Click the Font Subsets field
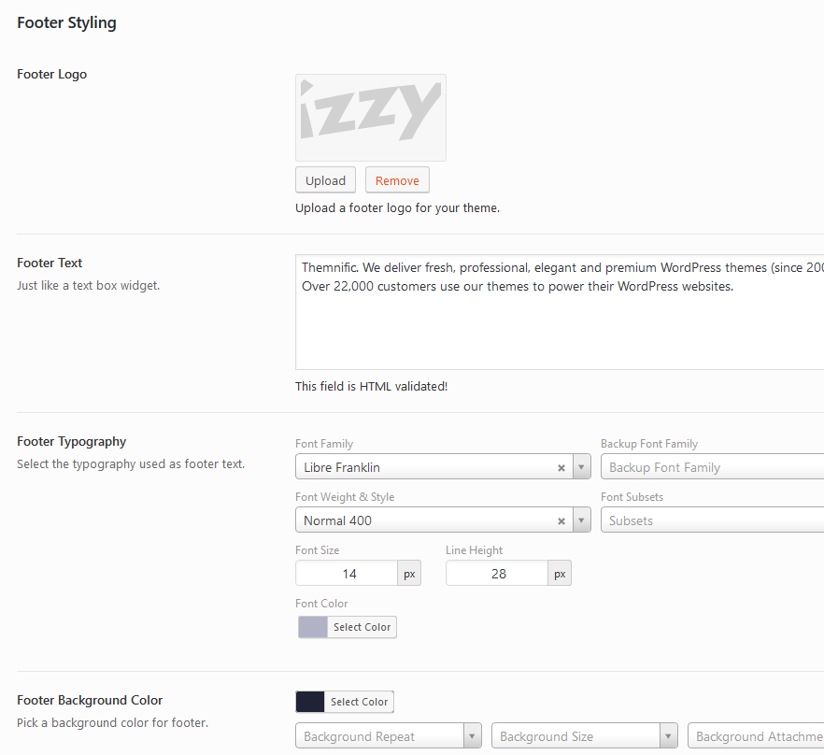 pyautogui.click(x=712, y=520)
